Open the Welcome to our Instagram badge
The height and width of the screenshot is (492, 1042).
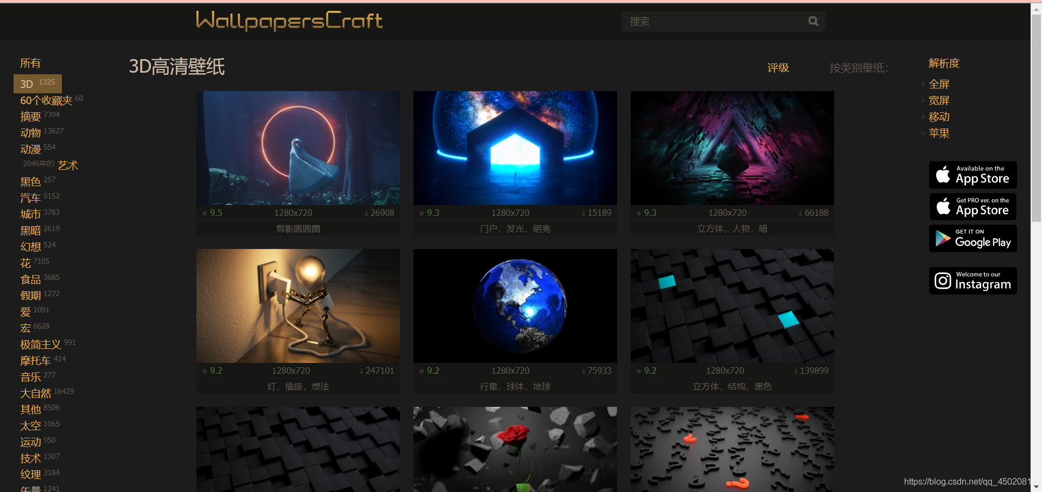973,280
